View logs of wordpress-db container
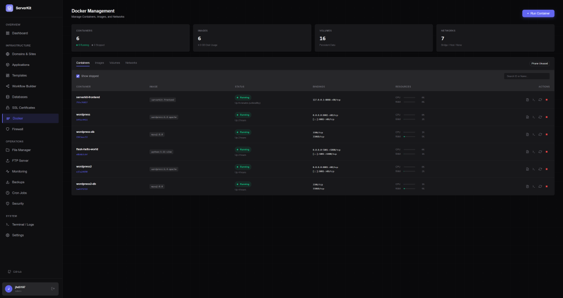Viewport: 563px width, 298px height. (527, 134)
